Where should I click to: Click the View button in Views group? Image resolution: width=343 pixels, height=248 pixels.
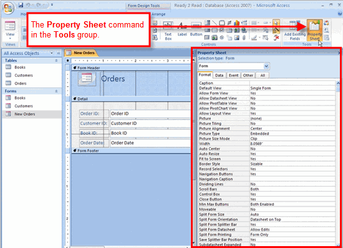point(10,28)
